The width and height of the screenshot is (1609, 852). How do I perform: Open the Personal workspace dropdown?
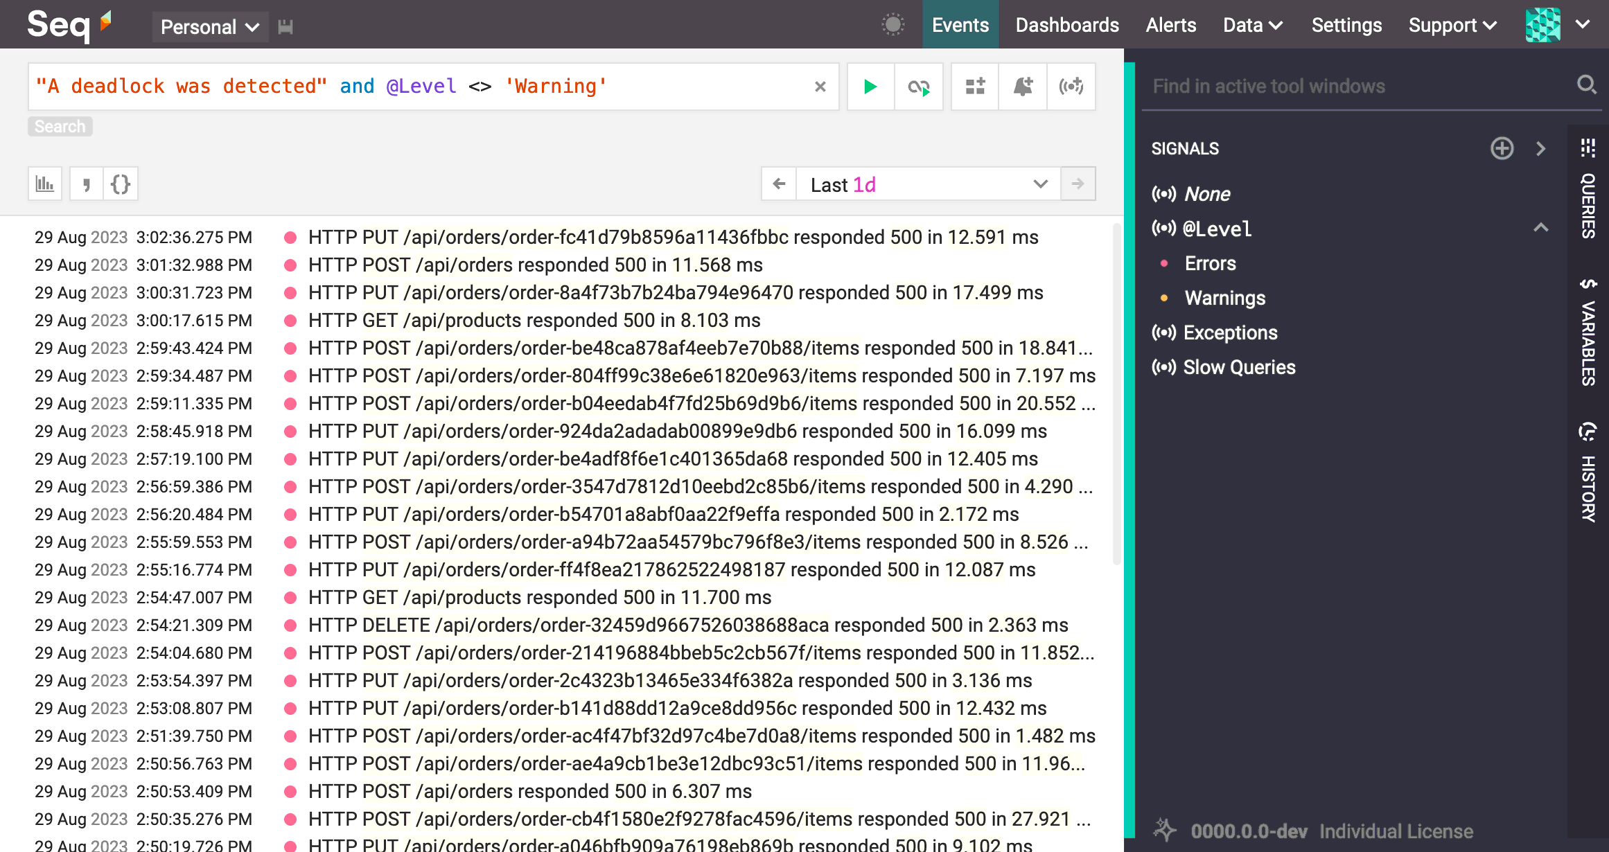210,27
